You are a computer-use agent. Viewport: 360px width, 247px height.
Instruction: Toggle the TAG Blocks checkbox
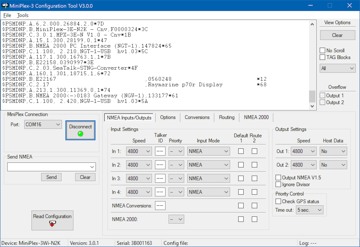[x=323, y=57]
